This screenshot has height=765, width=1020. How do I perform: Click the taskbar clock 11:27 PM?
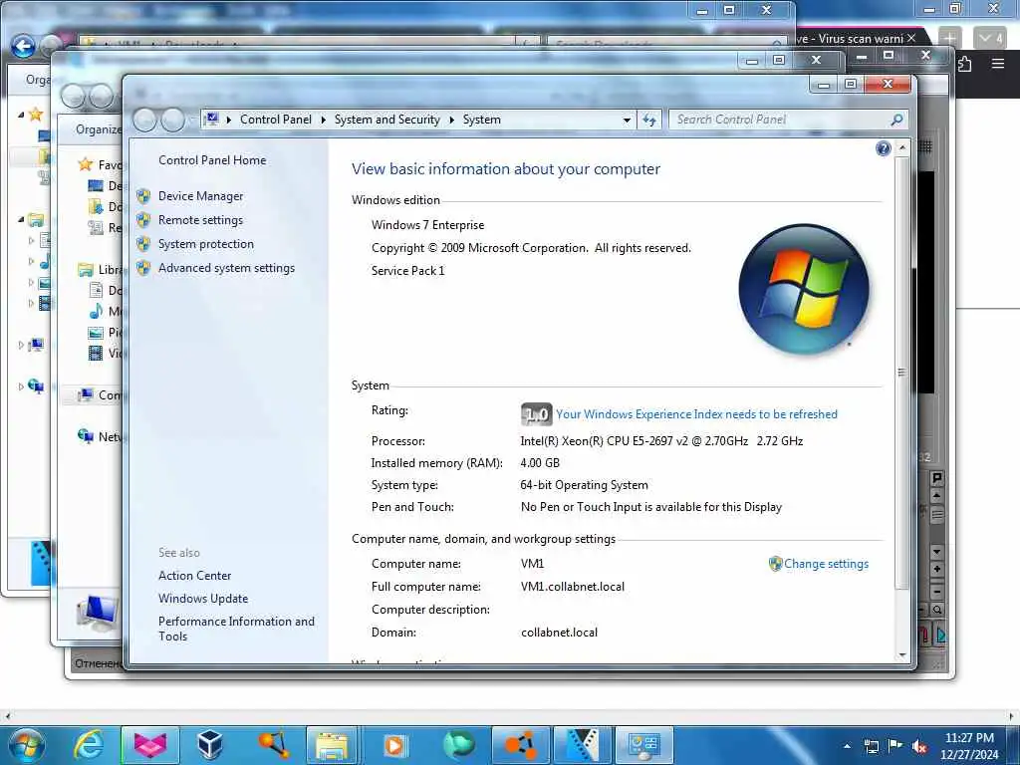point(969,738)
